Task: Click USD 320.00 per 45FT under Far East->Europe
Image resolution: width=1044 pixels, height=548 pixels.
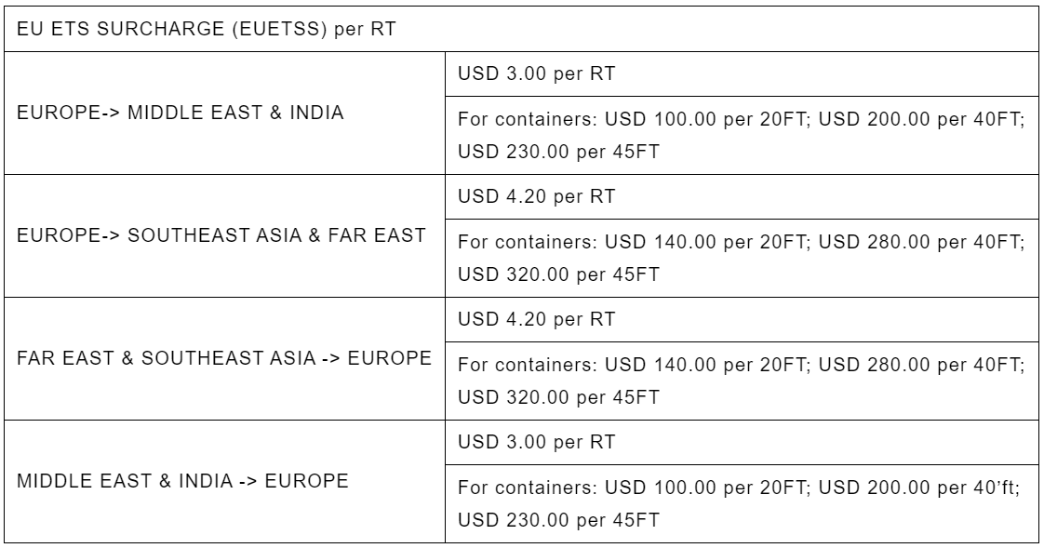Action: (558, 397)
